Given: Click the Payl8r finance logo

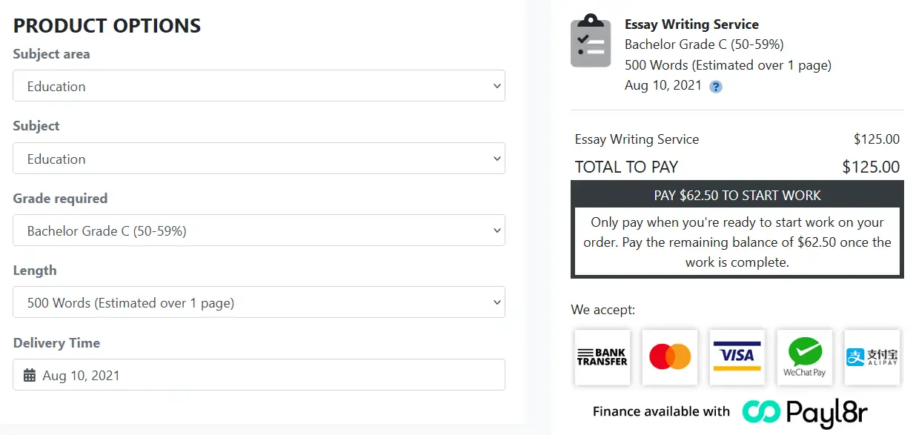Looking at the screenshot, I should (x=806, y=412).
